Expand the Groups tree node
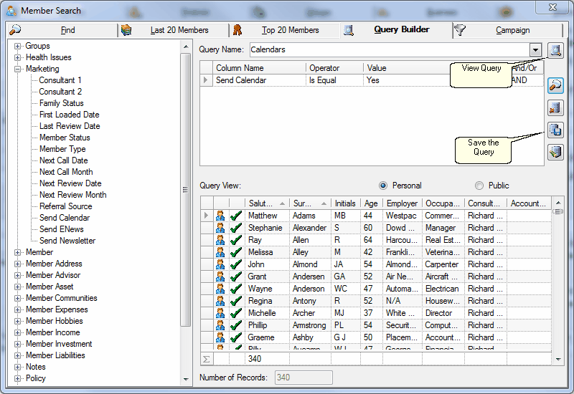The height and width of the screenshot is (394, 574). click(x=17, y=46)
